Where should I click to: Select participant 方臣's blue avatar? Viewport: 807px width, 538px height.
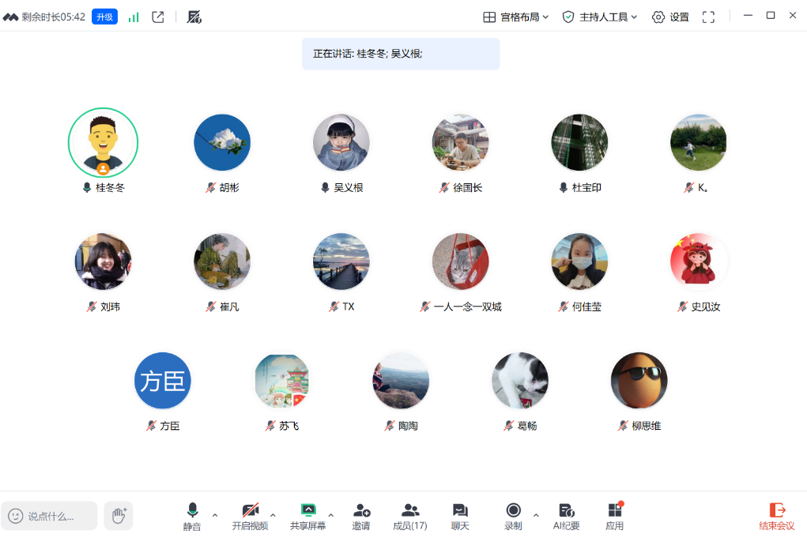[x=163, y=381]
